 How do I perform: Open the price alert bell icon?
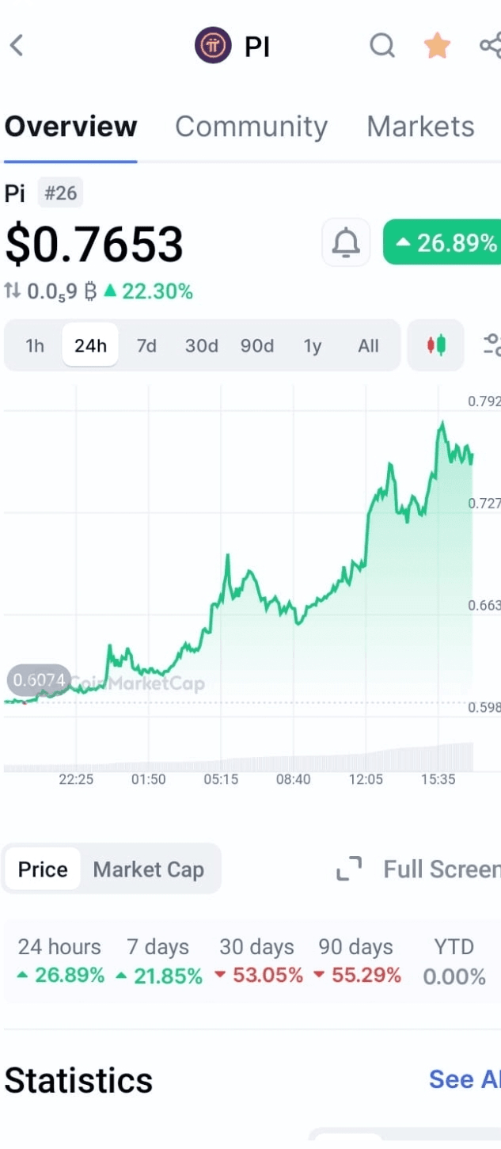point(346,242)
